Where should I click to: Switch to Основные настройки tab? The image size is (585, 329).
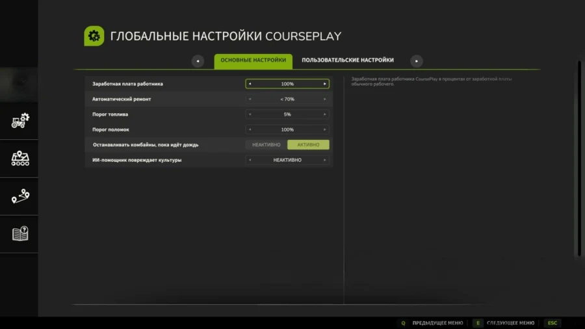click(x=253, y=60)
